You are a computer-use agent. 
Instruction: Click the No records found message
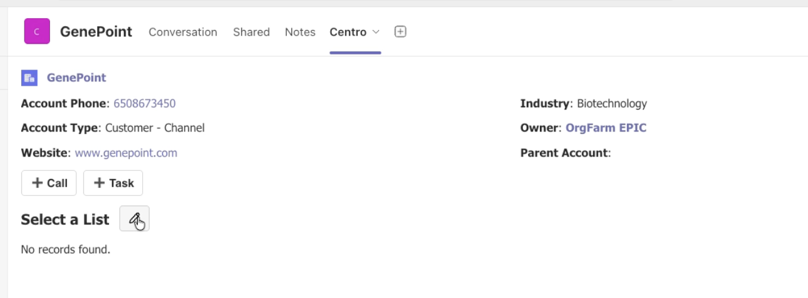tap(66, 250)
